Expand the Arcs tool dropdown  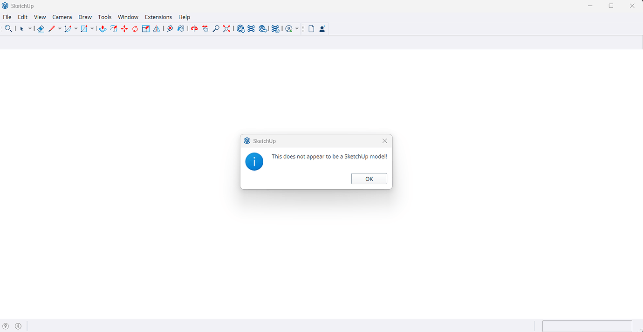click(x=75, y=28)
